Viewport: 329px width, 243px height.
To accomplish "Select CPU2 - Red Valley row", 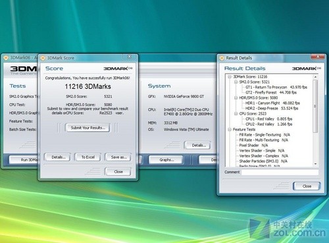I will (268, 124).
